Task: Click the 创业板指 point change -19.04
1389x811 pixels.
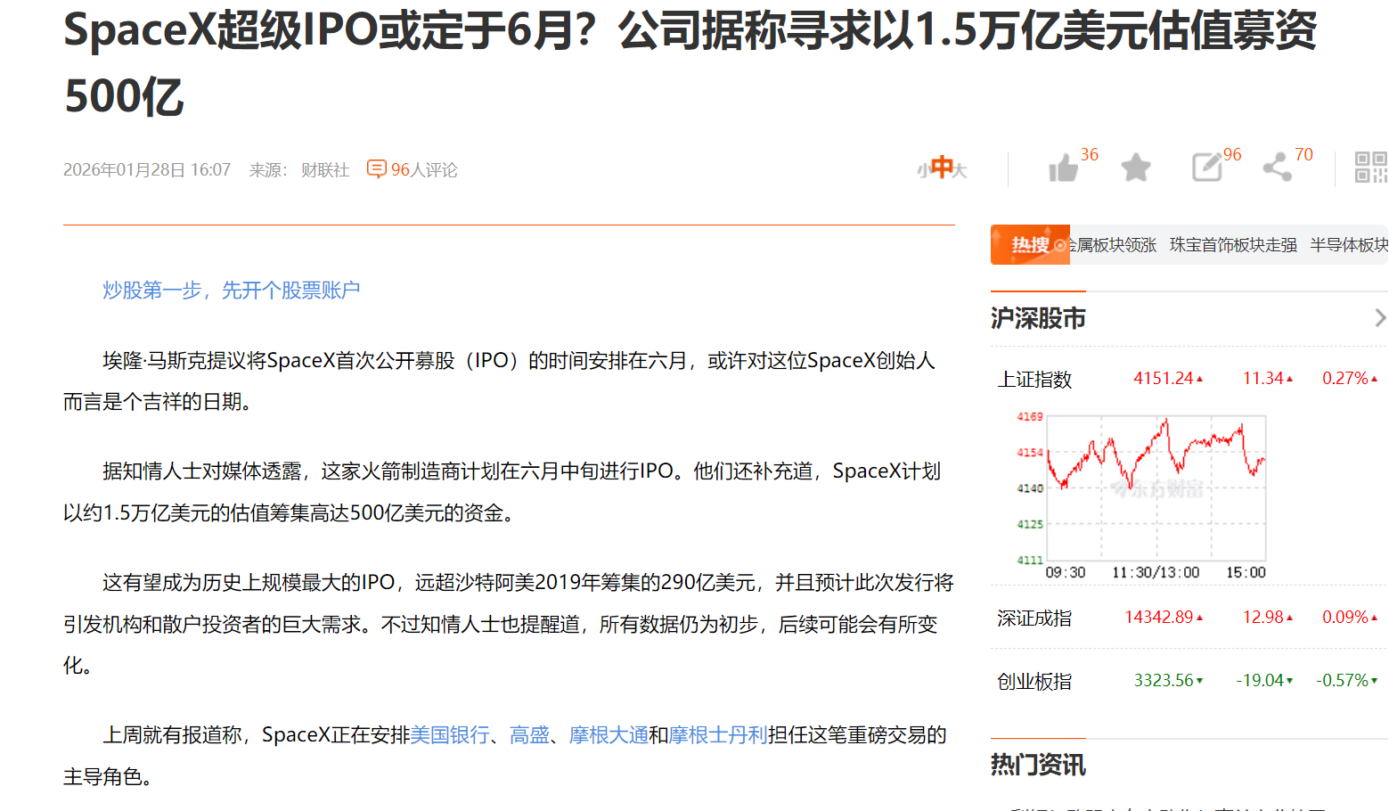Action: (x=1259, y=680)
